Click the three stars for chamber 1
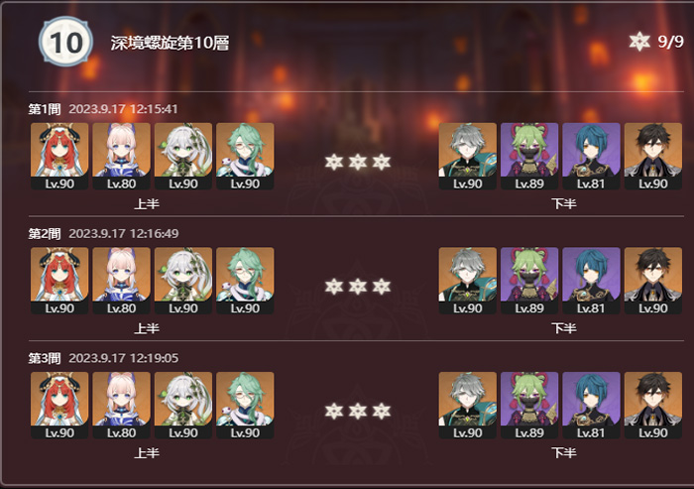Image resolution: width=694 pixels, height=489 pixels. tap(358, 162)
